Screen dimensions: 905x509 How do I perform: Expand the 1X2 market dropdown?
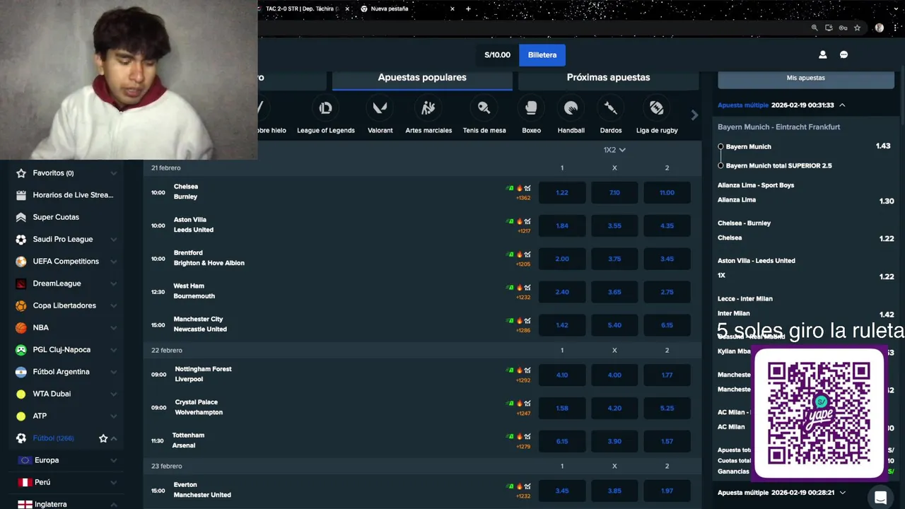click(614, 150)
